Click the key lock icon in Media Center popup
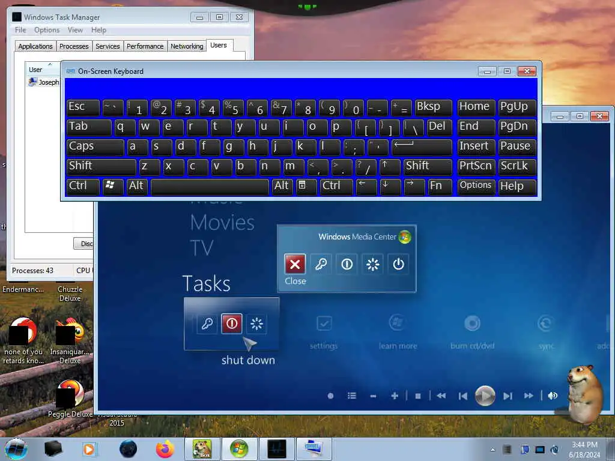615x461 pixels. pos(321,264)
